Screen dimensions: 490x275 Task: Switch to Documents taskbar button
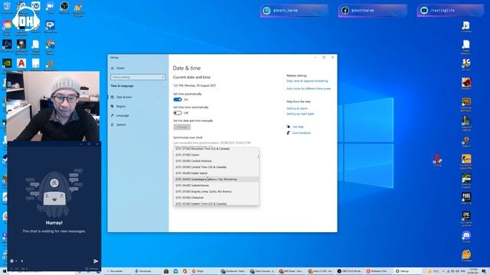(x=116, y=271)
